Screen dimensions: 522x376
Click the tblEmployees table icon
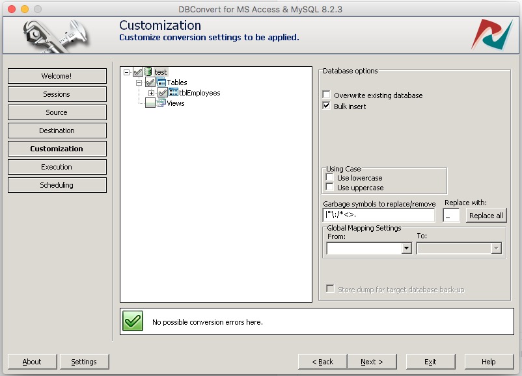(173, 92)
